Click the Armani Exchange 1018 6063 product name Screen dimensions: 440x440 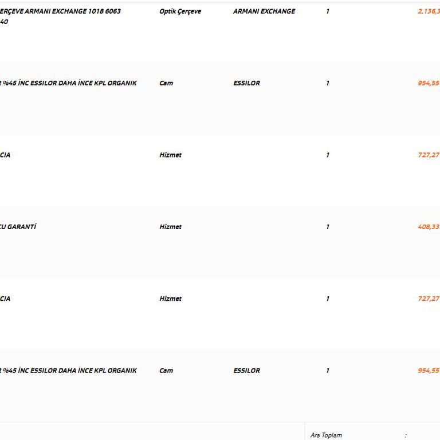[x=60, y=11]
